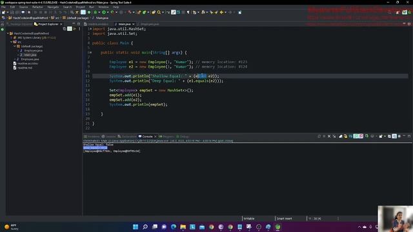This screenshot has width=413, height=232.
Task: Open the Navigate menu
Action: (x=53, y=7)
